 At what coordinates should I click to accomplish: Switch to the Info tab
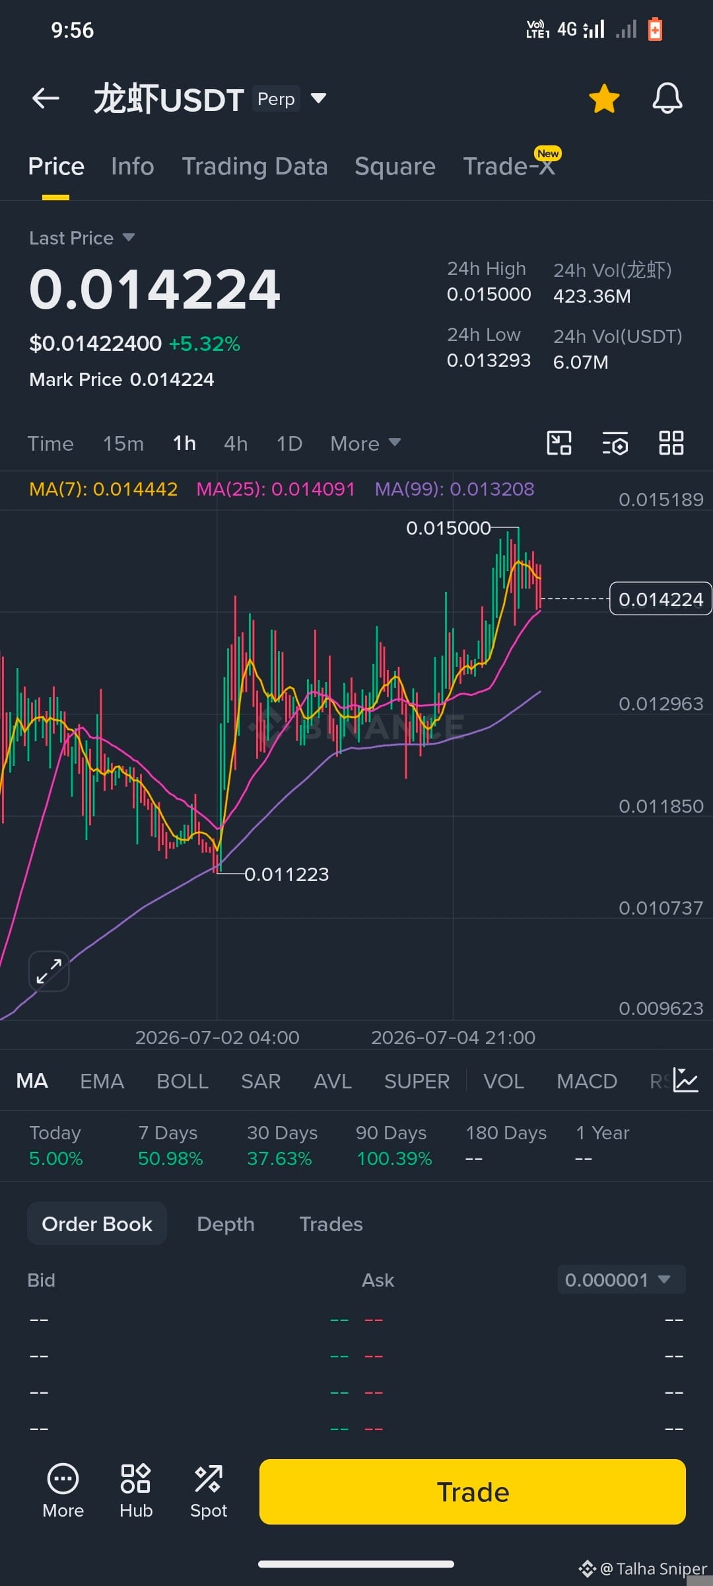tap(133, 167)
